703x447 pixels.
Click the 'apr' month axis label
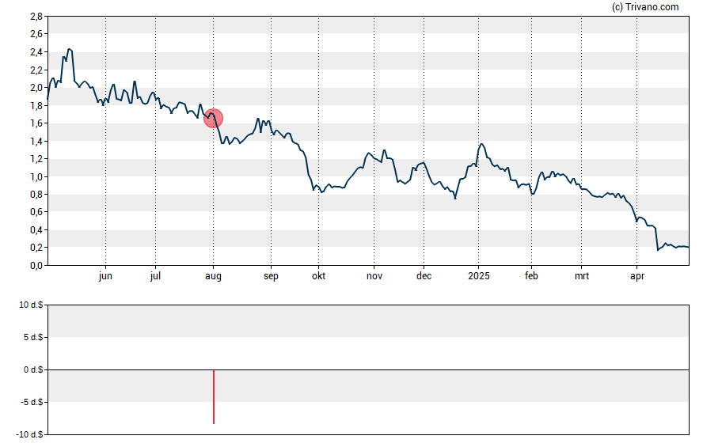637,276
